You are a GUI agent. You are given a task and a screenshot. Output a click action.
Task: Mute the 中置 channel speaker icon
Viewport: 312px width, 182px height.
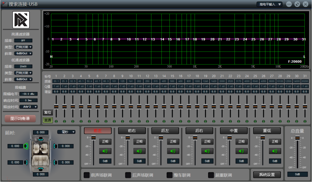pyautogui.click(x=241, y=151)
